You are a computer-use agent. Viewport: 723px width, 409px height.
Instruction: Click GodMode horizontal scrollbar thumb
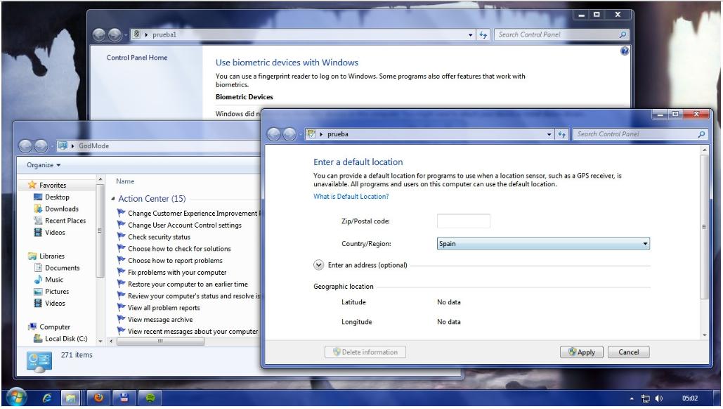click(160, 342)
